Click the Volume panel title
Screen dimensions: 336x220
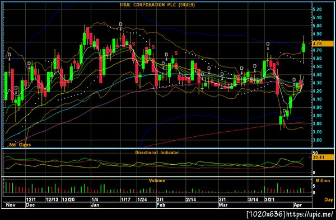click(x=157, y=180)
